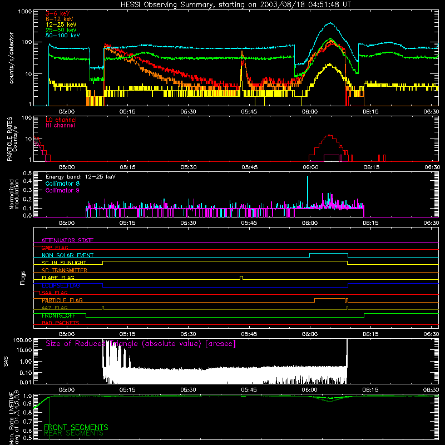The image size is (445, 445).
Task: Click the HESSI Observing Summary title text
Action: (x=236, y=5)
